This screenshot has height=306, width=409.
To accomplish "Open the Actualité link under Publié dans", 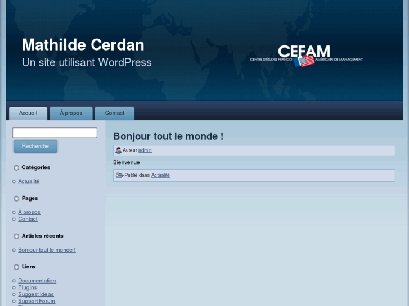I will click(x=161, y=175).
